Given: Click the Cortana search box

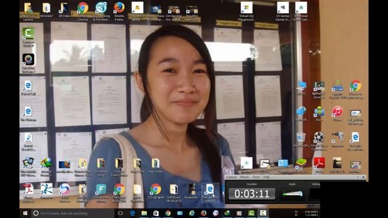Looking at the screenshot, I should (x=72, y=213).
